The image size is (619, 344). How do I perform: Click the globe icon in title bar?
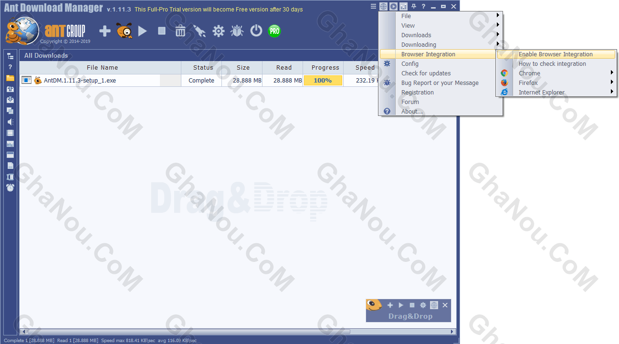click(x=383, y=6)
